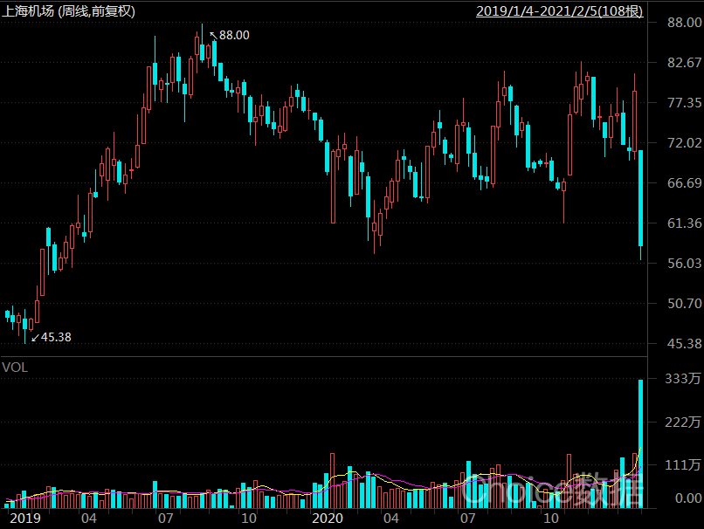Click the 56.03 price axis label
The height and width of the screenshot is (529, 704).
point(678,264)
